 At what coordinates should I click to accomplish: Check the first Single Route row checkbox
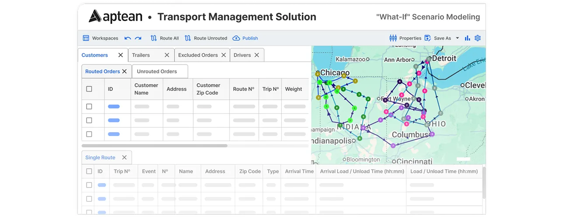click(x=89, y=185)
